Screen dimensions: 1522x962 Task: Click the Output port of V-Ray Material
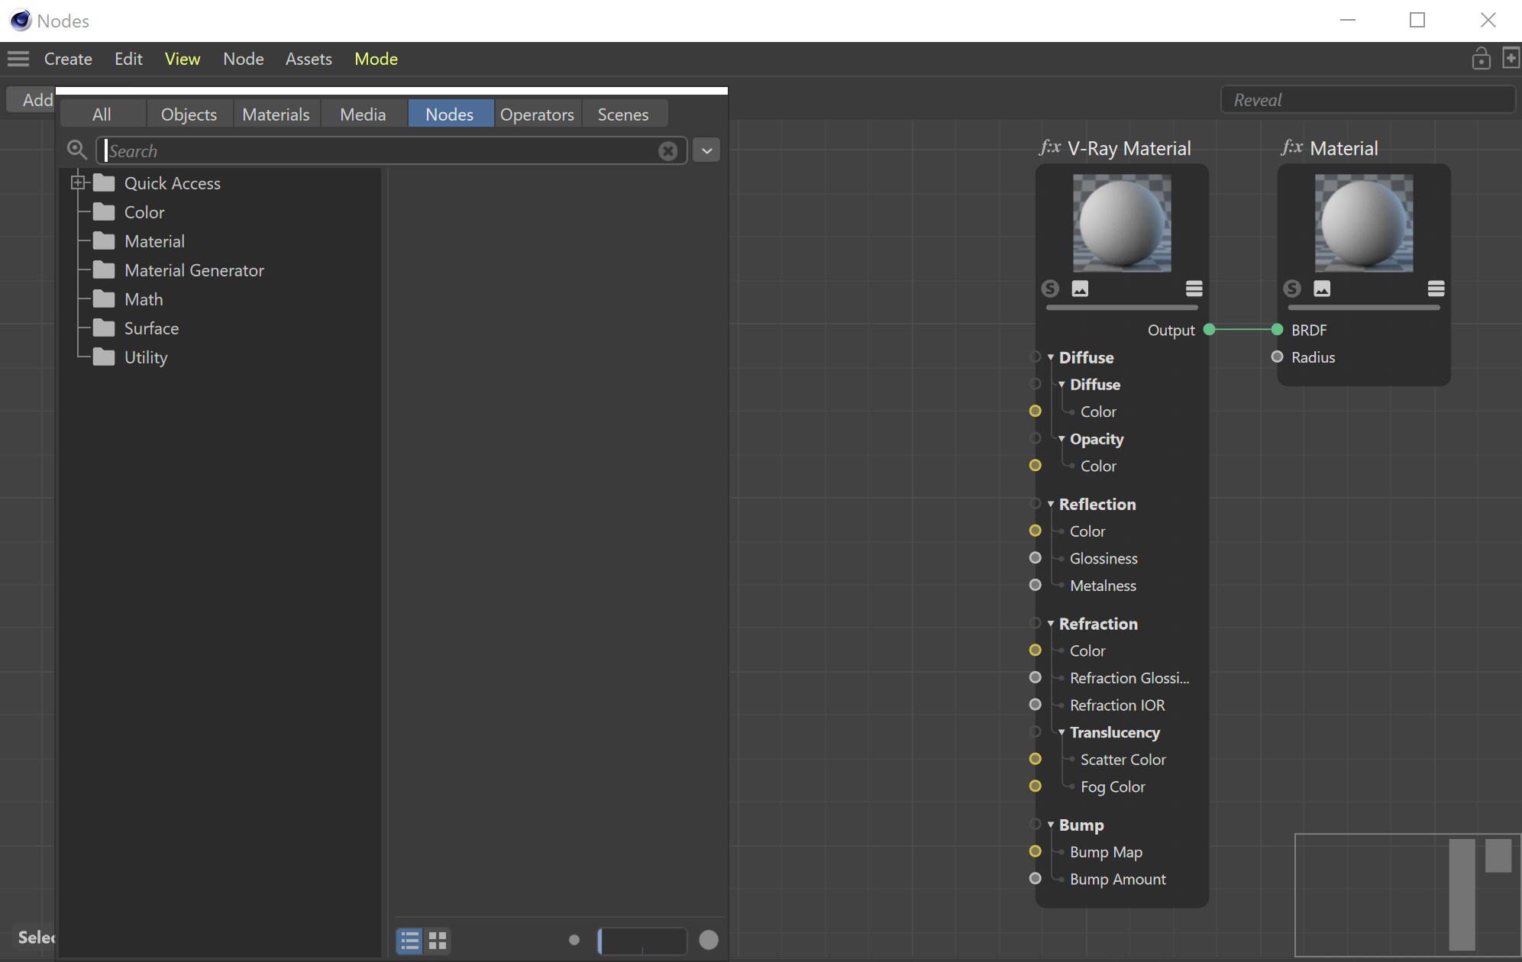tap(1209, 330)
